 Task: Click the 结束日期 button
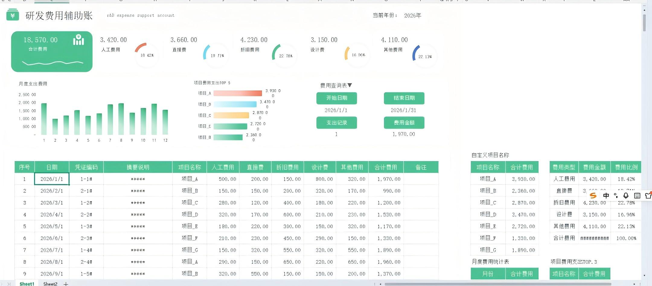point(404,98)
